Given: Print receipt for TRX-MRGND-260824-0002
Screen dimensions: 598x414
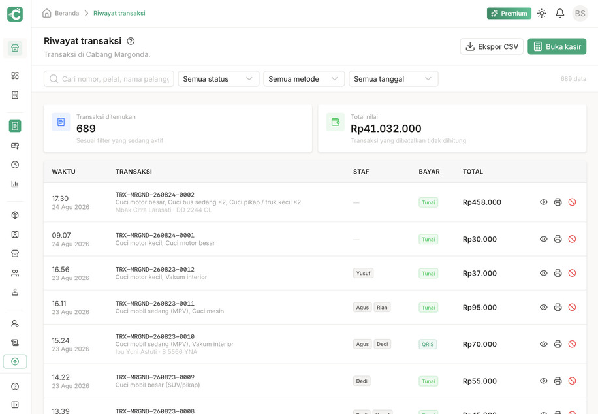Looking at the screenshot, I should (x=558, y=202).
